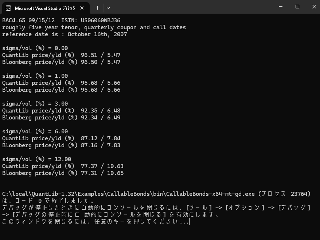Click the terminal icon on the tab
320x240 pixels.
click(8, 8)
